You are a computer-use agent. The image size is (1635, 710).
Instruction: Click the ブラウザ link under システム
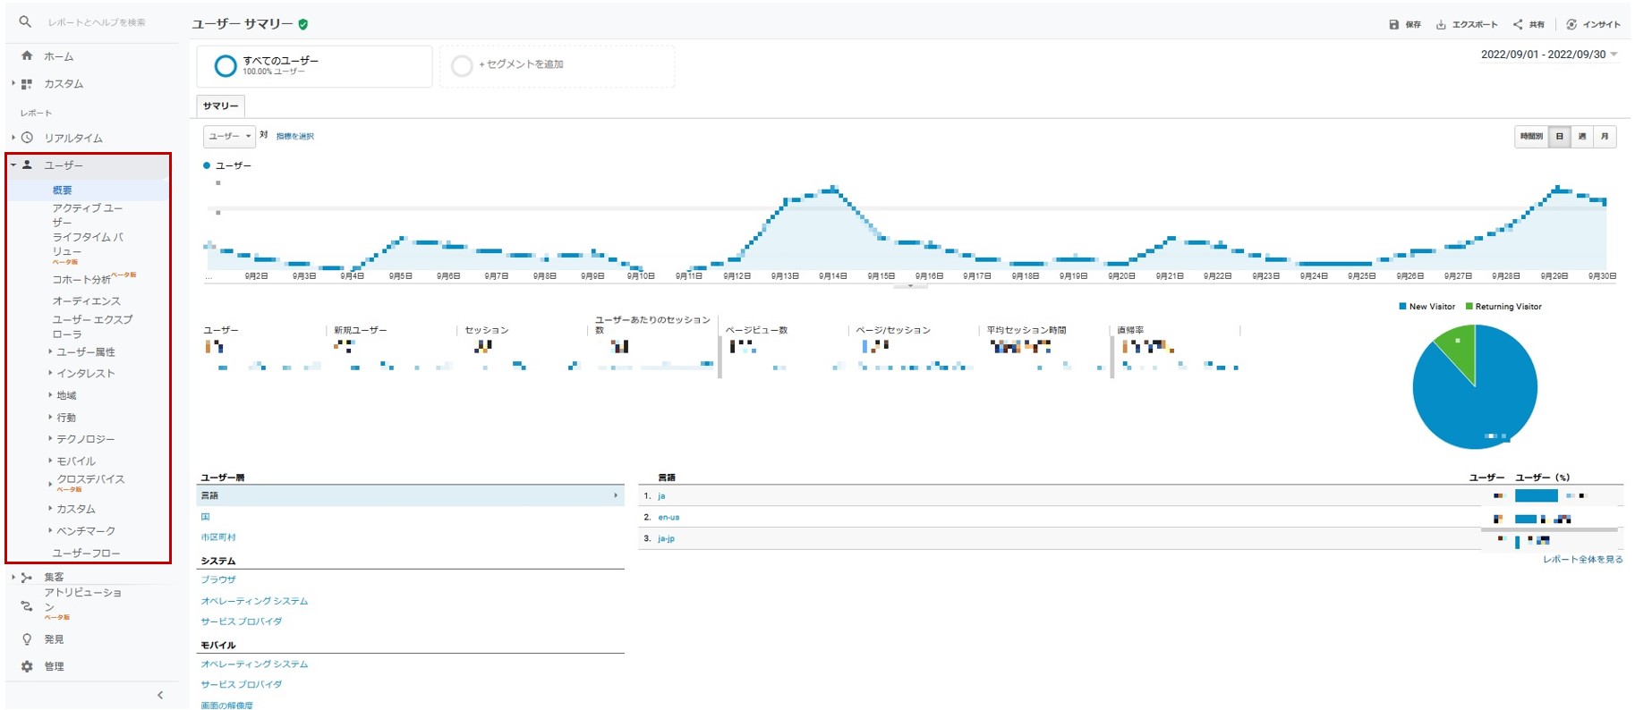(x=218, y=579)
